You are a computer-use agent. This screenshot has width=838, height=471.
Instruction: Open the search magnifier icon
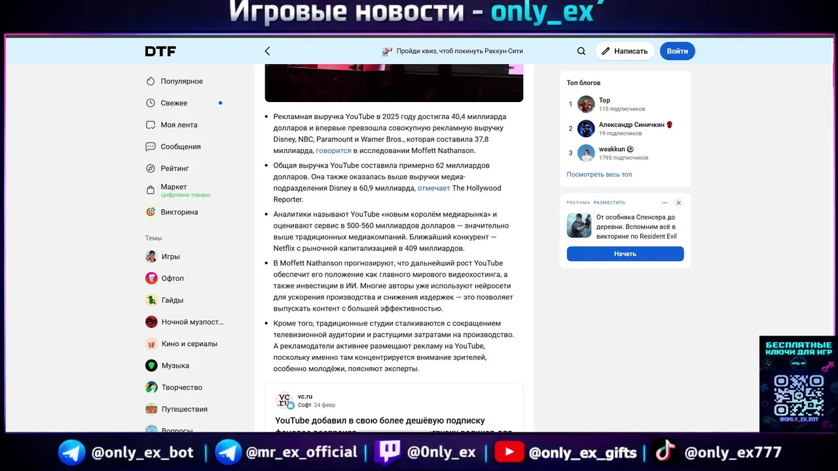coord(581,51)
